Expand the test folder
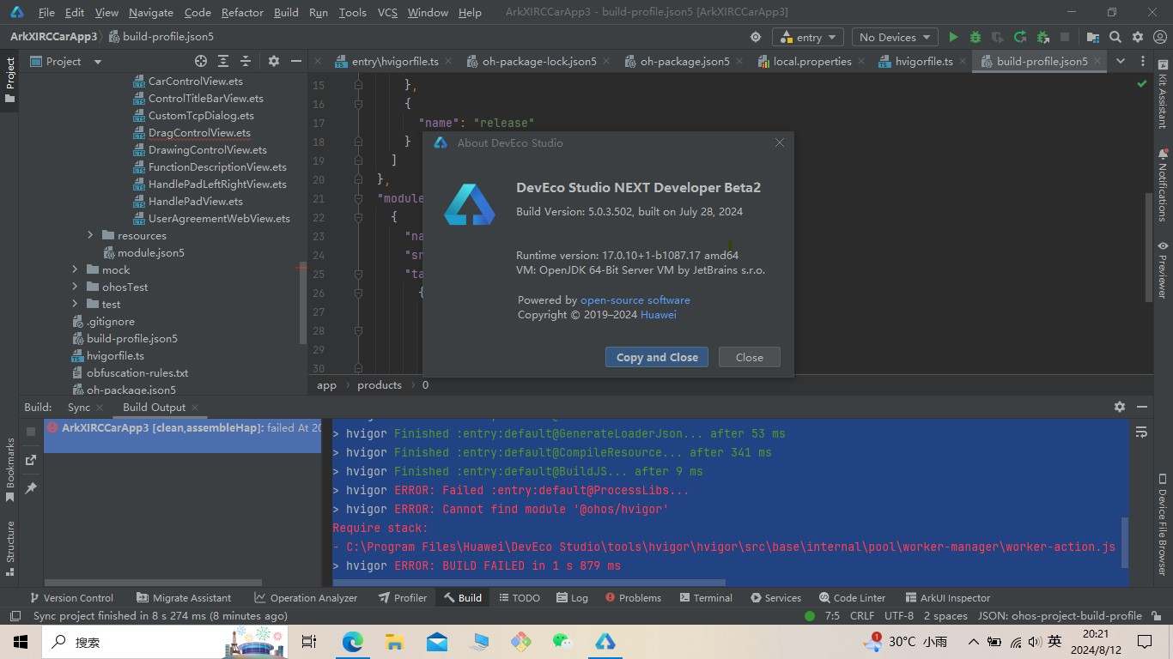 click(x=75, y=304)
